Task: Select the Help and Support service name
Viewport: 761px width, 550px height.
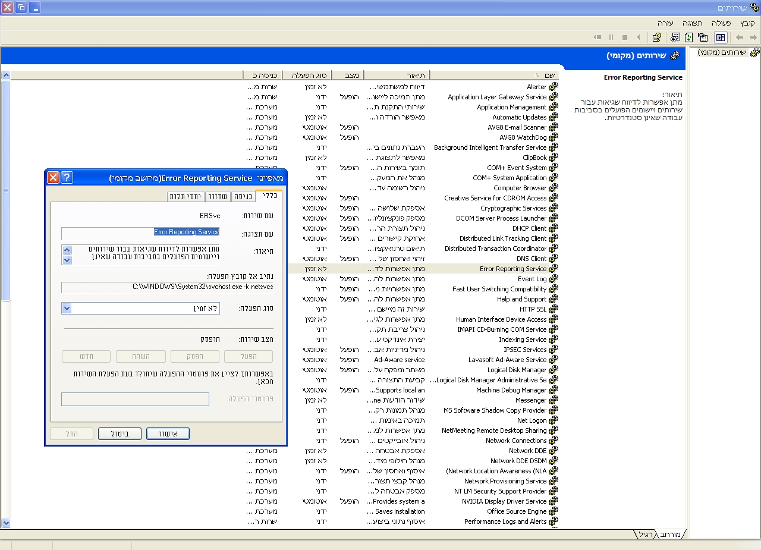Action: (x=521, y=299)
